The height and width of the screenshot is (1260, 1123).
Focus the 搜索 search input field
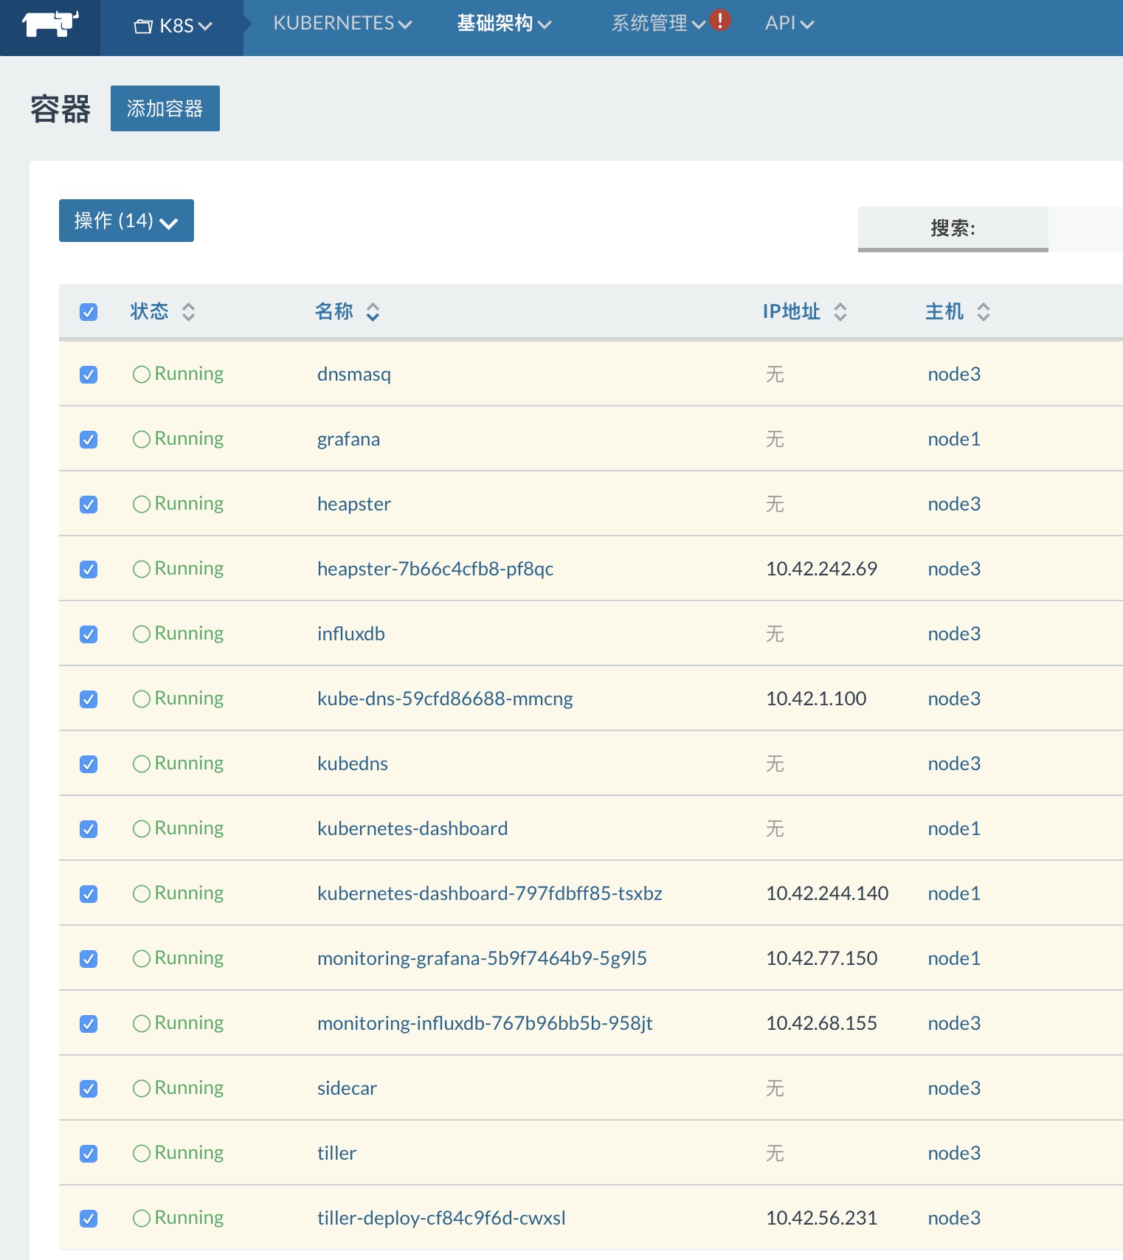1085,229
